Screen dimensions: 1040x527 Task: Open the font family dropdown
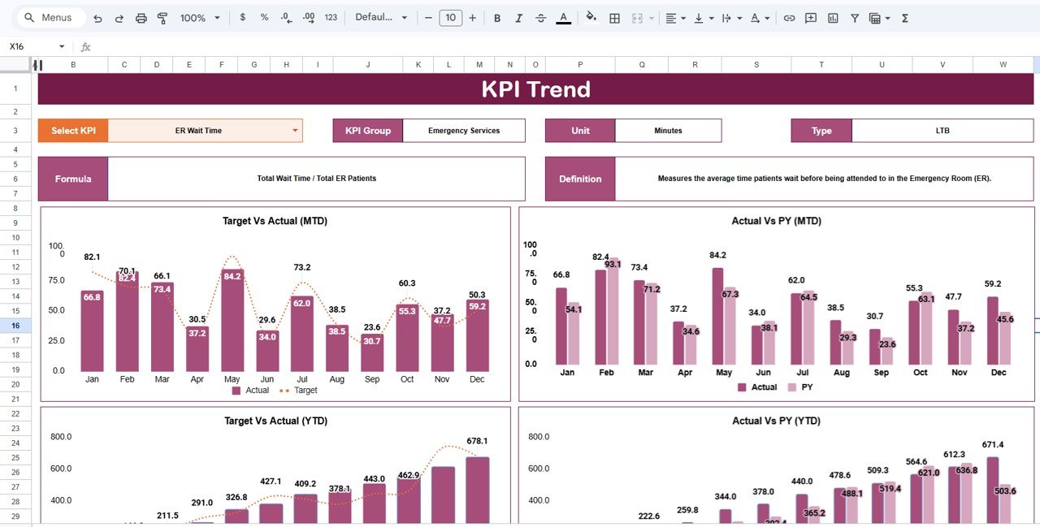point(379,17)
